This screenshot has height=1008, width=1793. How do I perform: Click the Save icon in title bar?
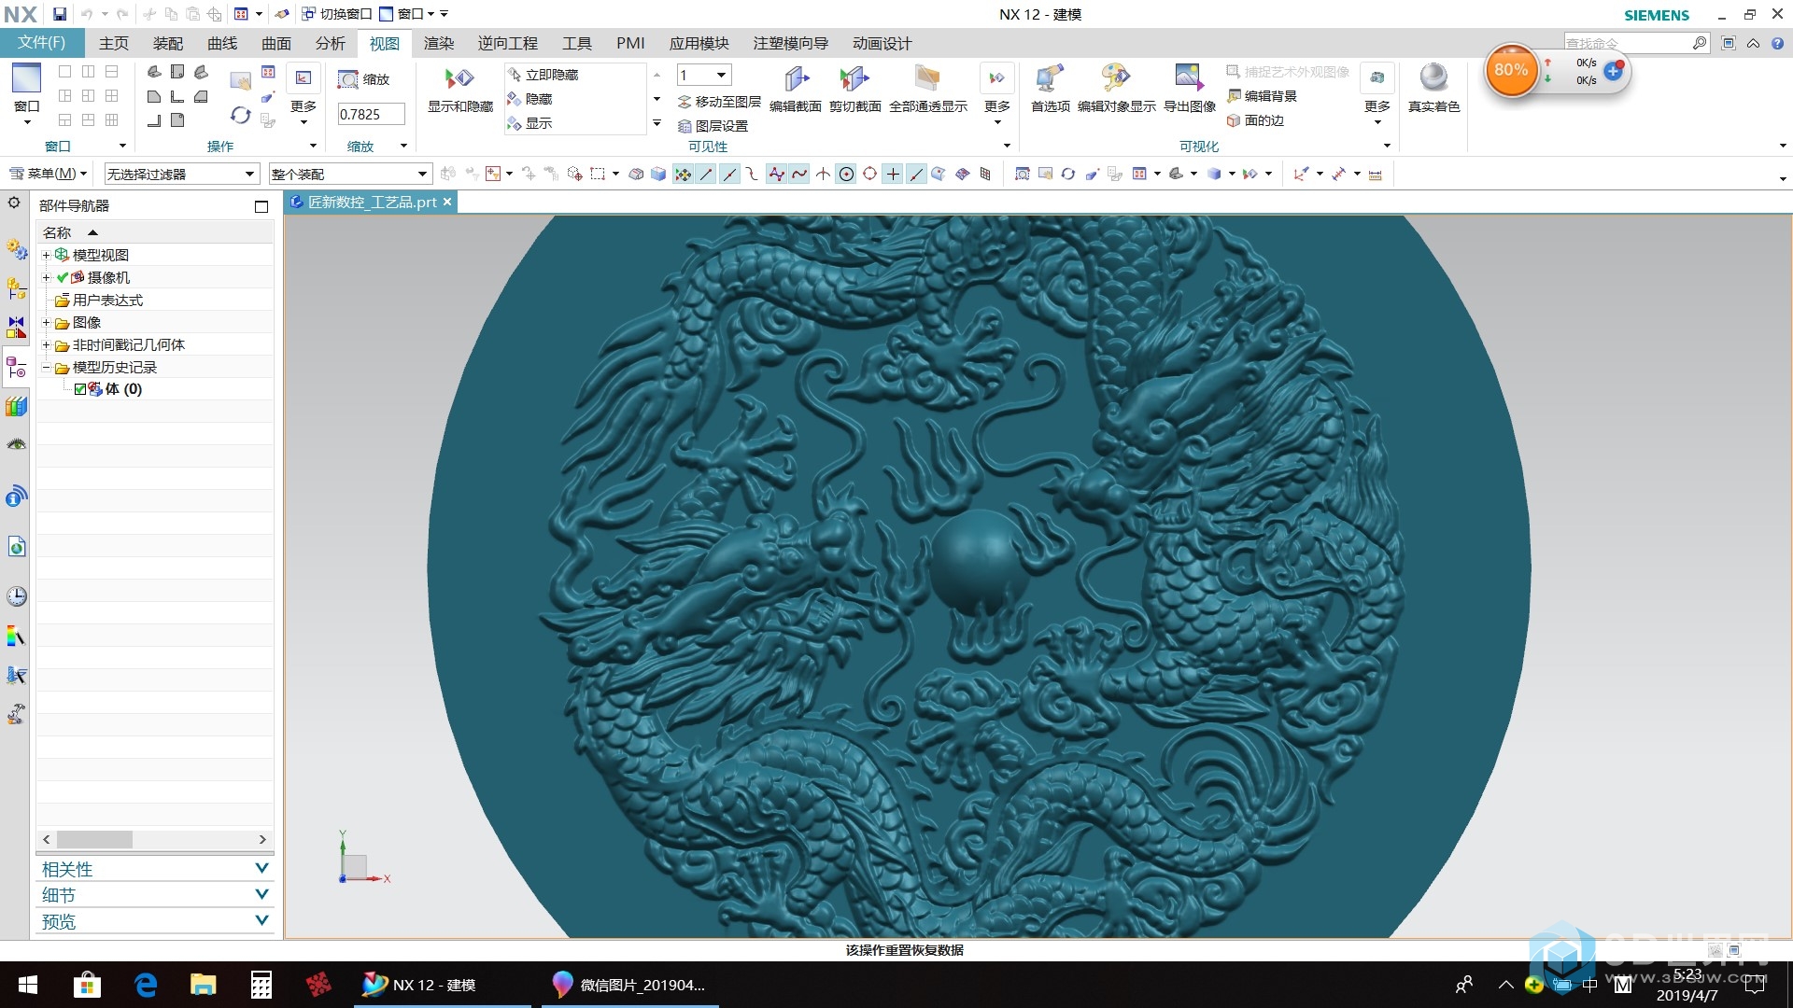pyautogui.click(x=60, y=14)
